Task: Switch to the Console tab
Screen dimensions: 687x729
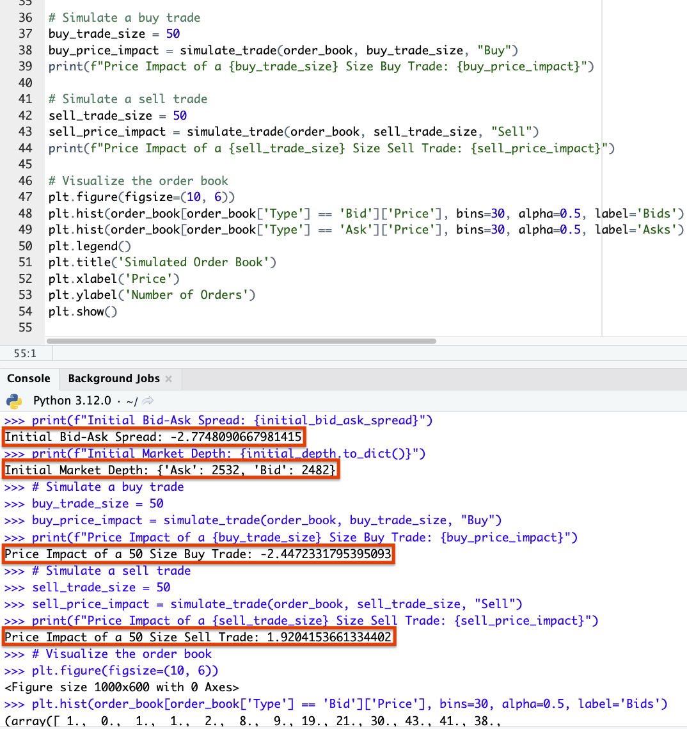Action: point(29,379)
